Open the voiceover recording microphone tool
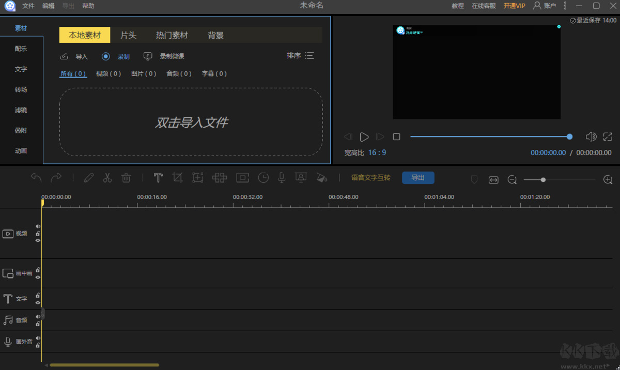The image size is (620, 370). point(281,178)
